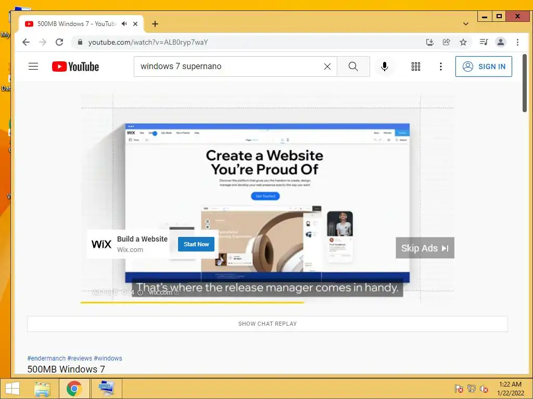The height and width of the screenshot is (399, 533).
Task: Click the Action Center flag tray icon
Action: (459, 389)
